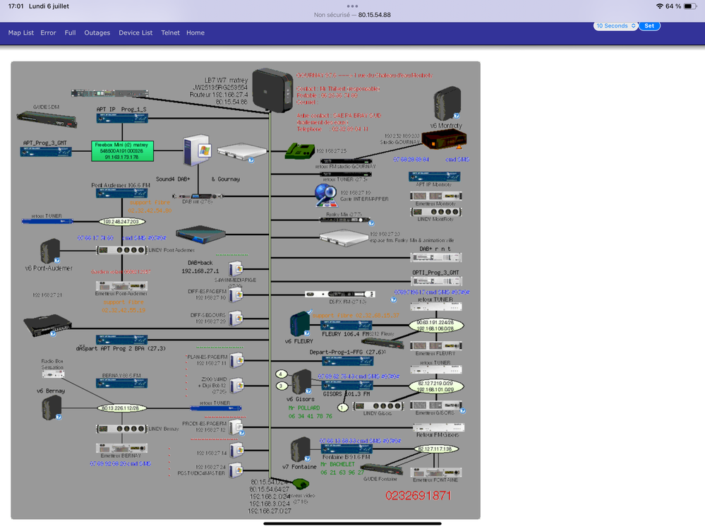Open the Telnet link
This screenshot has width=705, height=529.
pos(170,32)
